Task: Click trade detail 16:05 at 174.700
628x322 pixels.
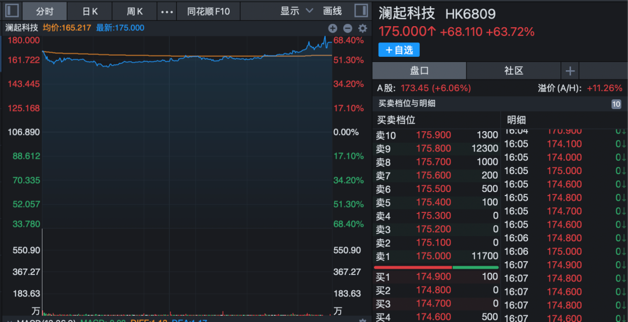Action: click(x=565, y=211)
